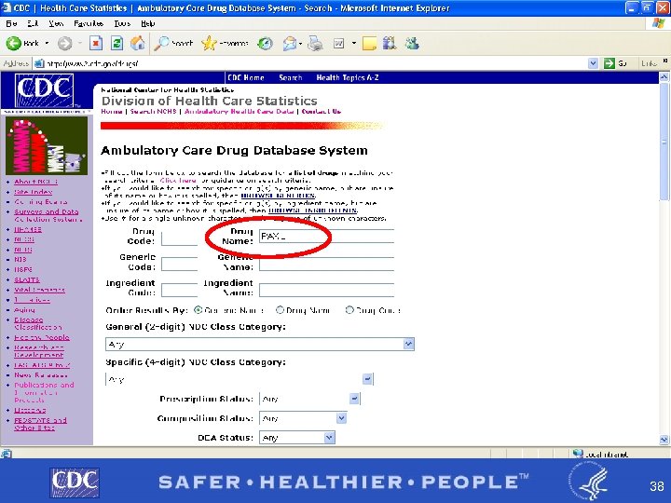Print the page with printer icon
This screenshot has width=671, height=503.
[x=315, y=43]
